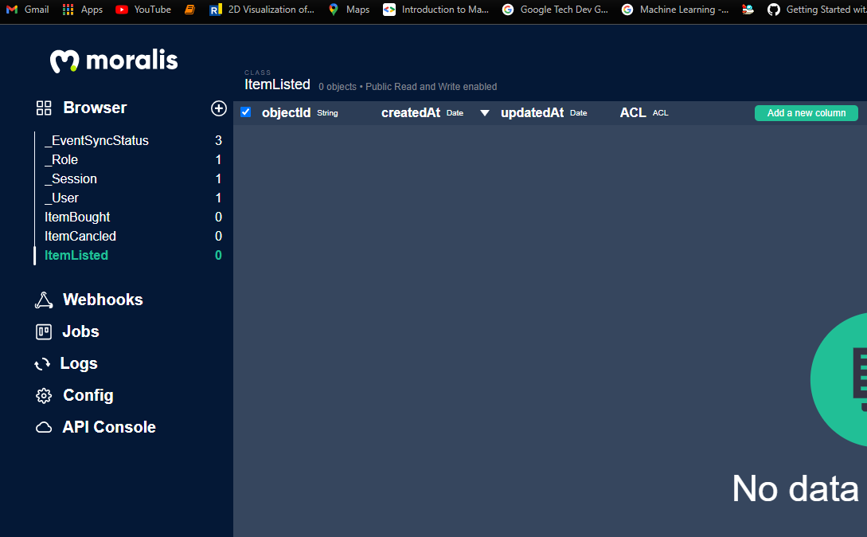
Task: Click the Config gear icon
Action: (x=44, y=395)
